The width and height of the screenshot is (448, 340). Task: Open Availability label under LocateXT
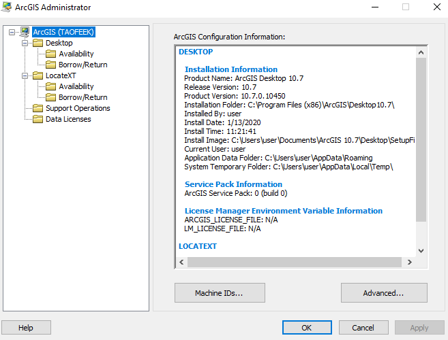(x=76, y=86)
